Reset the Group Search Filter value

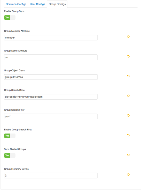point(128,115)
